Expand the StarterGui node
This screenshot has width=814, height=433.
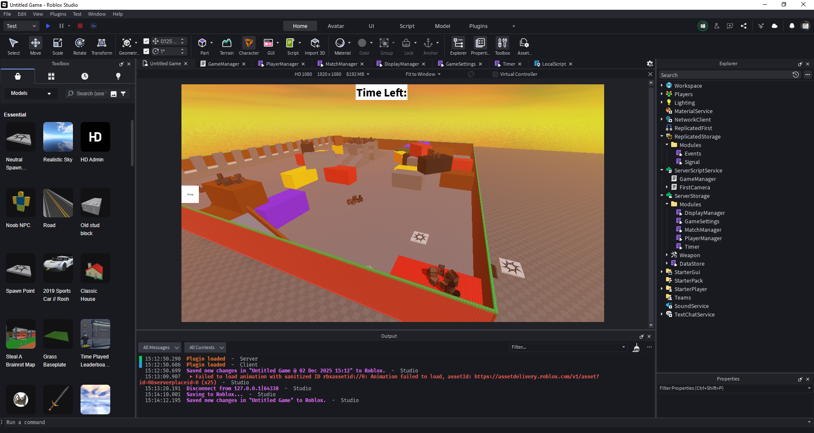click(x=661, y=272)
